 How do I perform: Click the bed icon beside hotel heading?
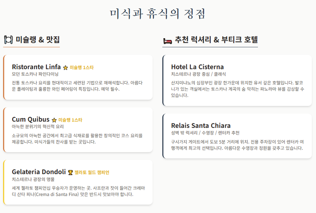click(168, 41)
